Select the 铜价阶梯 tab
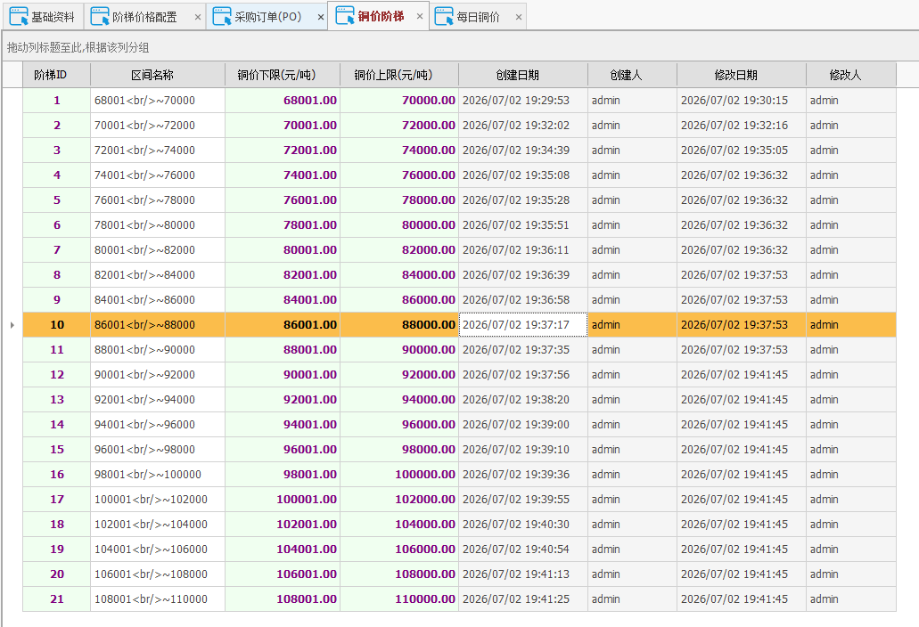This screenshot has width=919, height=627. click(x=381, y=16)
